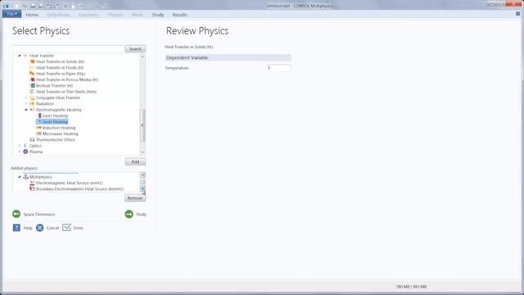
Task: Click Added physics list scroll up arrow
Action: click(142, 175)
